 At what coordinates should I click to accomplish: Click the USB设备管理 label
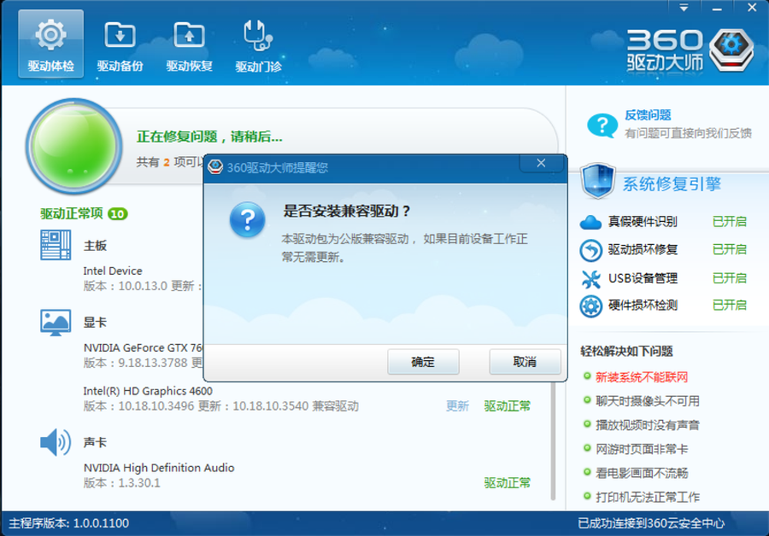point(642,278)
